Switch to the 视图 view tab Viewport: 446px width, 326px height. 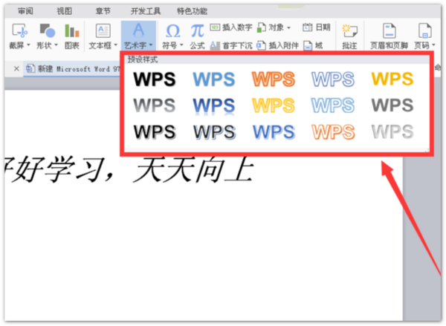[64, 11]
